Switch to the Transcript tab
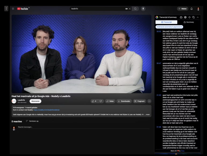 pyautogui.click(x=166, y=22)
